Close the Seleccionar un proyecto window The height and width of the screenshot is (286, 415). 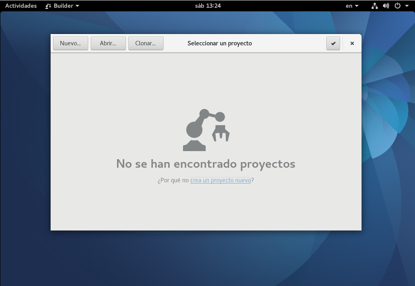pyautogui.click(x=352, y=43)
